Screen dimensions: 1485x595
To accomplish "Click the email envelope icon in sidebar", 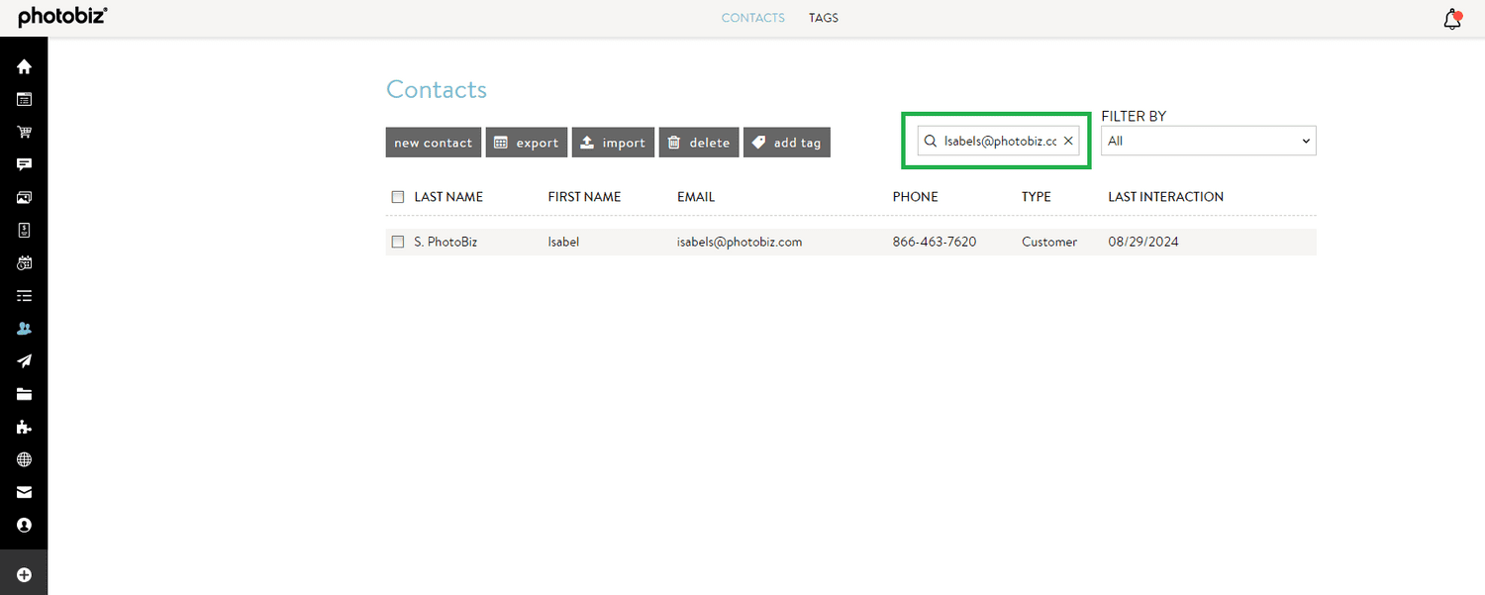I will click(24, 492).
